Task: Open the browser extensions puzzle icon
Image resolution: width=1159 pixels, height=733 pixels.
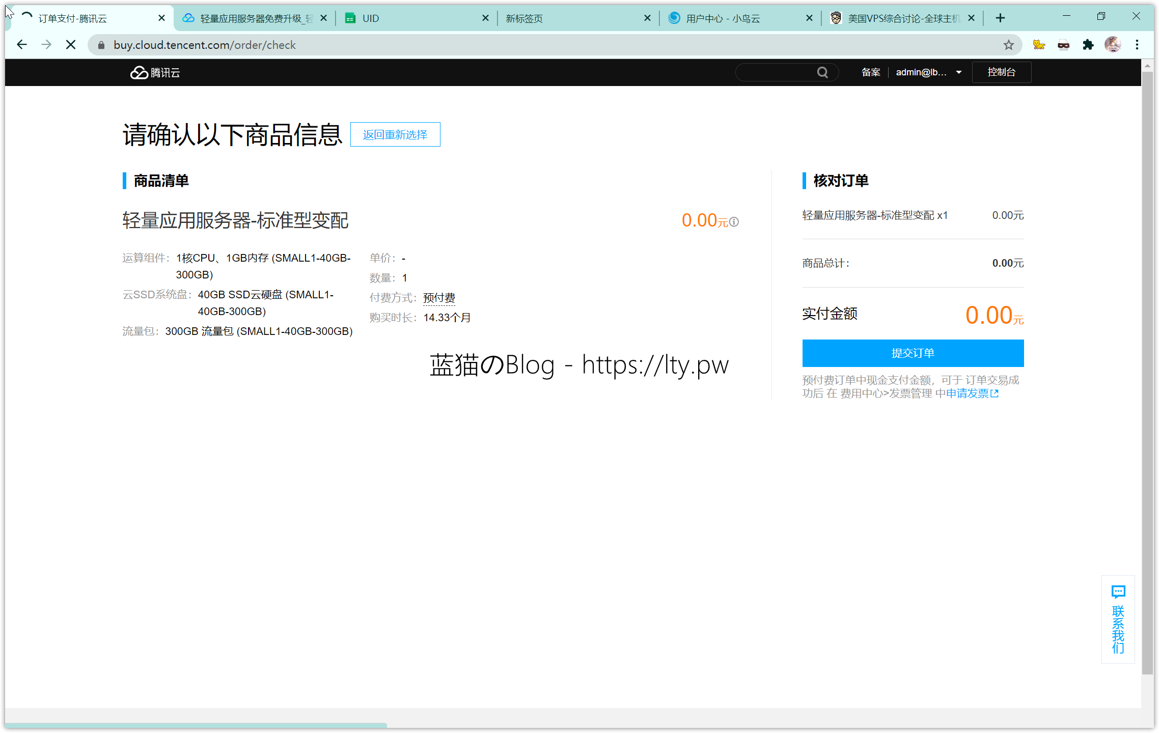Action: tap(1088, 45)
